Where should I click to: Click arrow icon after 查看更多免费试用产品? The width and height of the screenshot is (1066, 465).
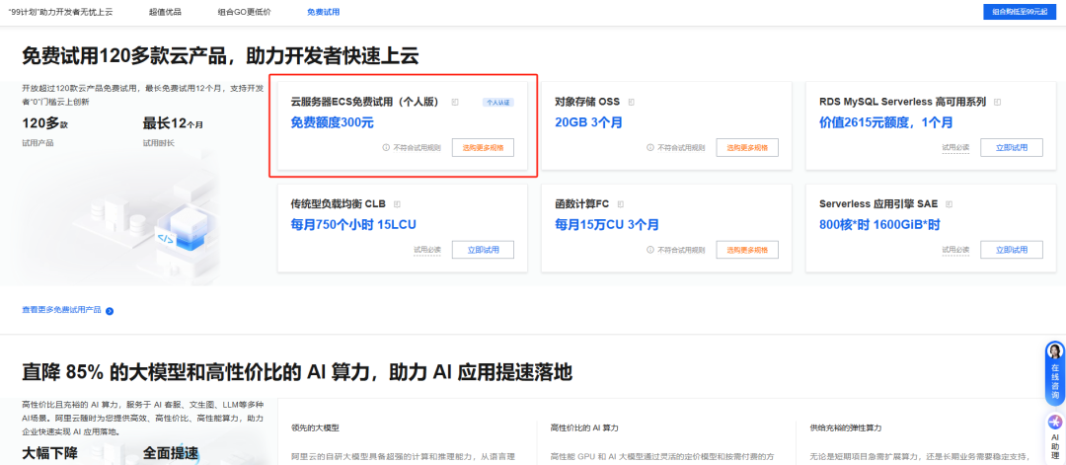pyautogui.click(x=110, y=311)
